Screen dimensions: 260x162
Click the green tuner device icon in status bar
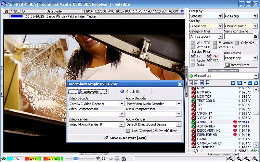(3, 159)
